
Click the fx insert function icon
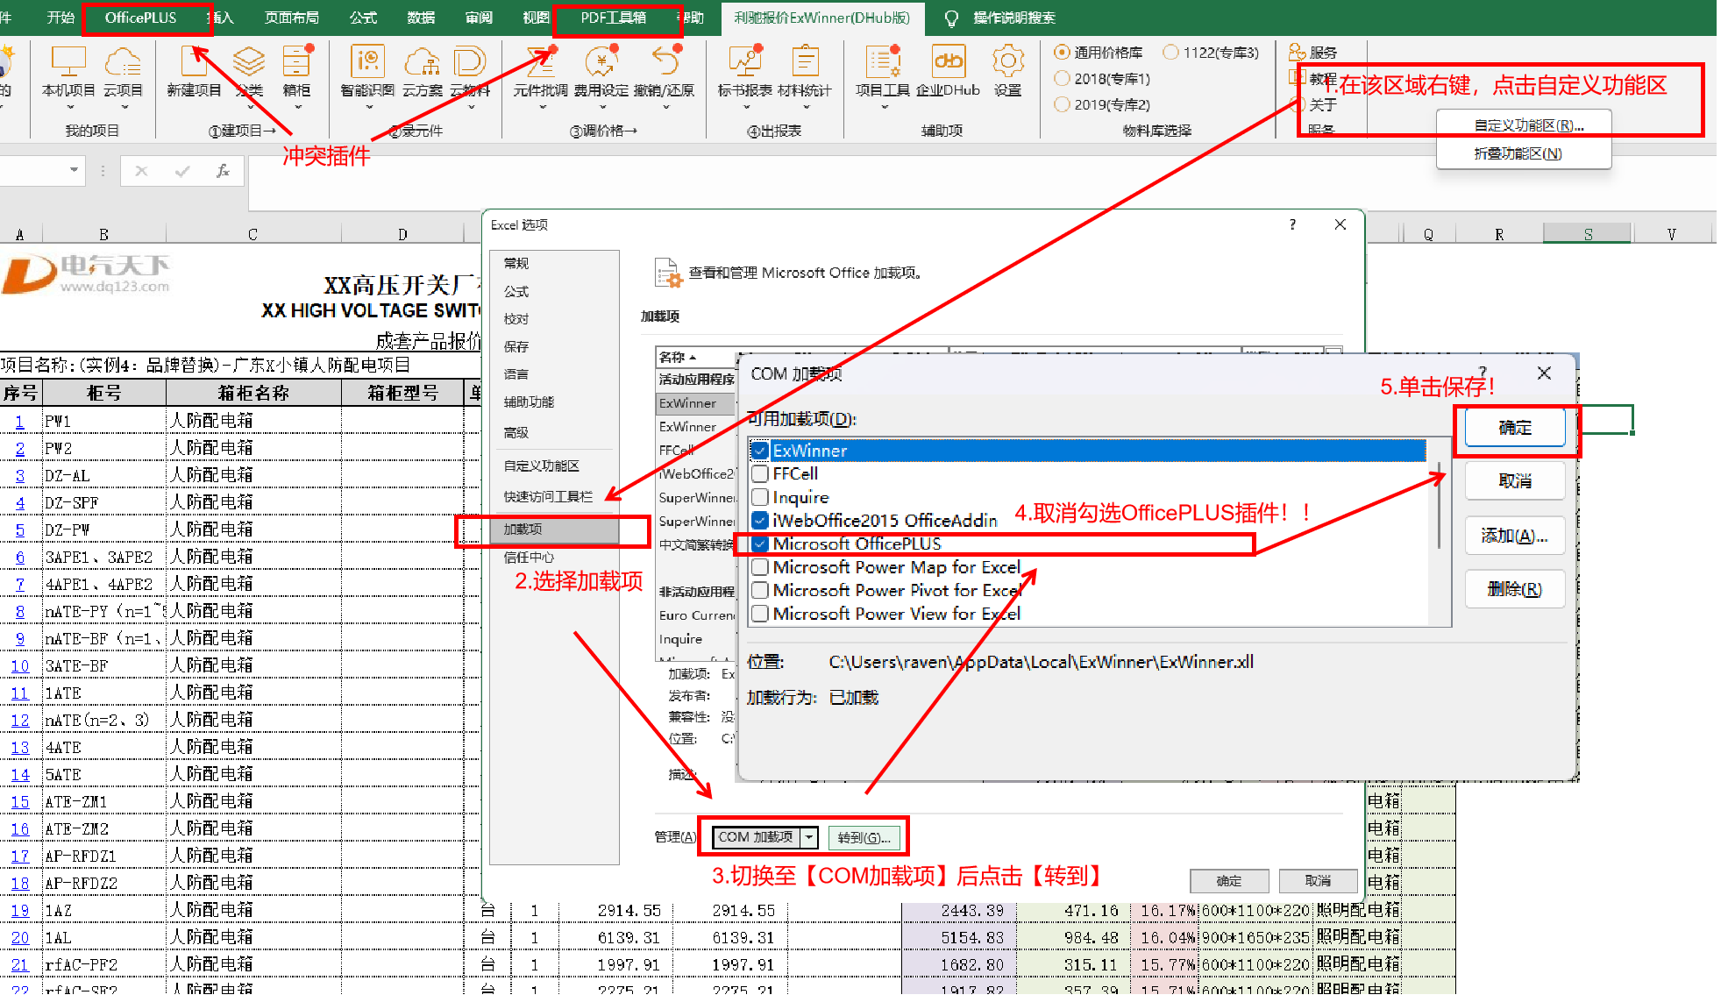point(223,171)
